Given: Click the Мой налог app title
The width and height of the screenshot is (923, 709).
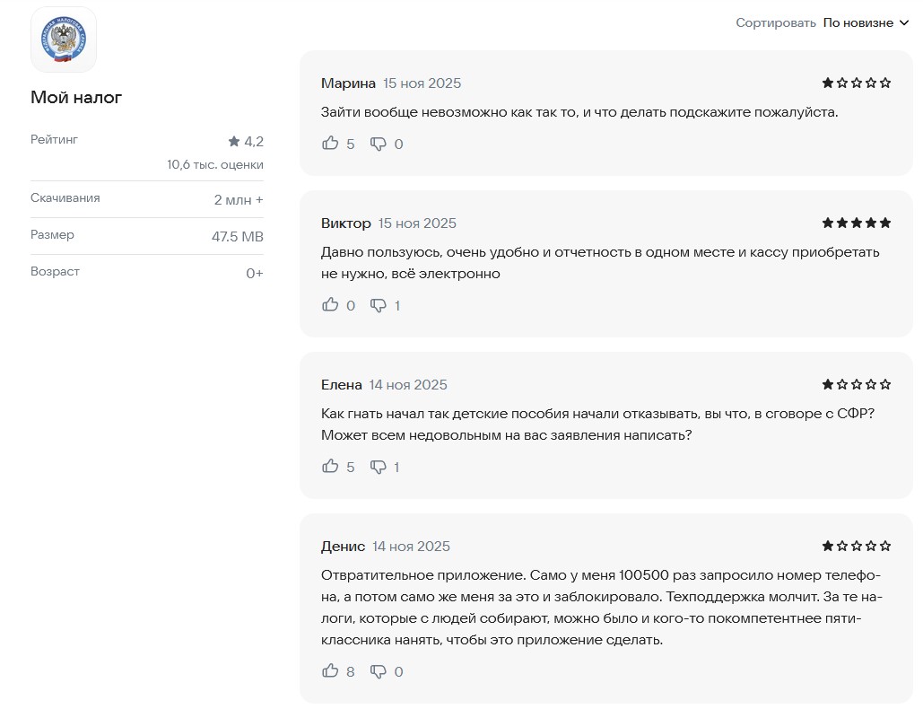Looking at the screenshot, I should (76, 98).
